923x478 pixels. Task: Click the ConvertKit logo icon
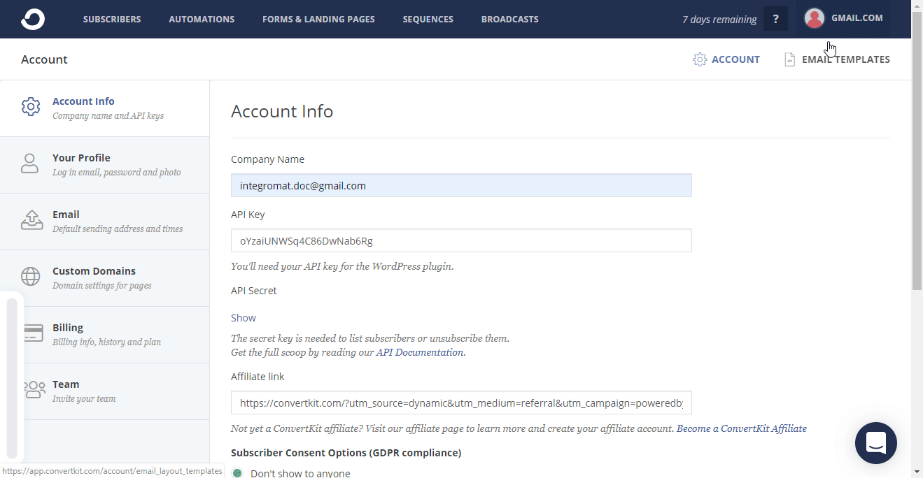click(x=32, y=19)
